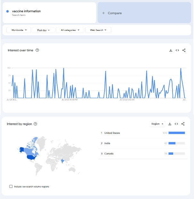The image size is (194, 199).
Task: Download the Interest by region data
Action: (170, 124)
